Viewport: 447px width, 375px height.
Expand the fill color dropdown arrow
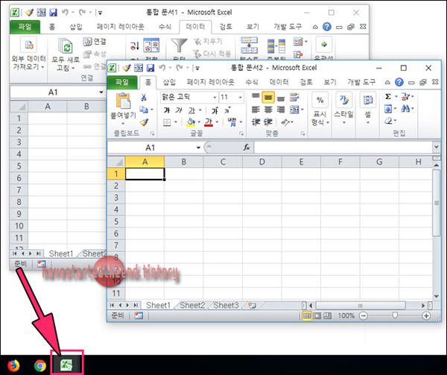click(x=199, y=122)
